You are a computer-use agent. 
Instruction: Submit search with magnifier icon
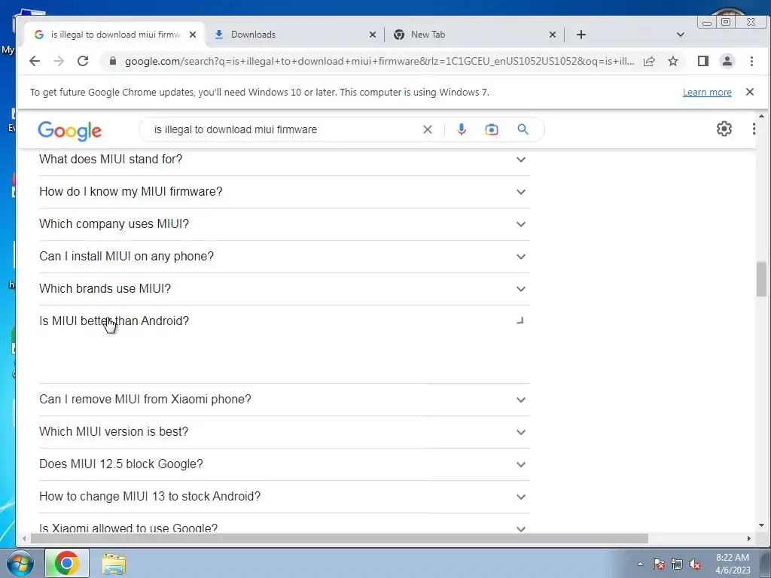[x=523, y=129]
